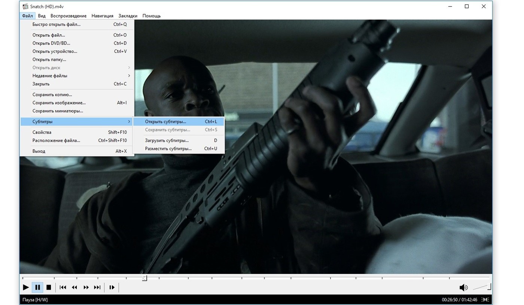The height and width of the screenshot is (305, 524).
Task: Choose Расположение файла... menu item
Action: pyautogui.click(x=77, y=141)
